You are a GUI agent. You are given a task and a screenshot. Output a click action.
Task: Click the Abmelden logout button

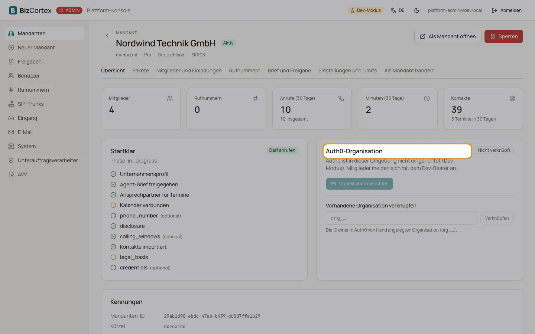pyautogui.click(x=507, y=10)
